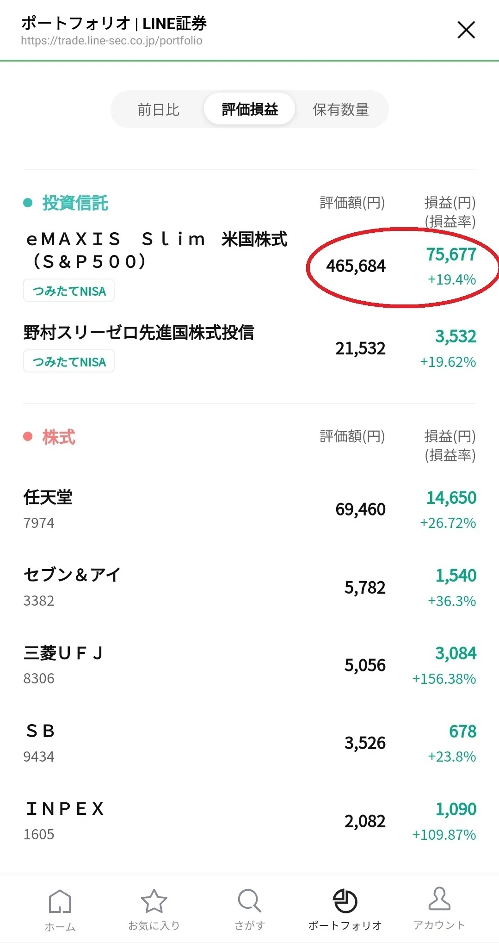The image size is (499, 949).
Task: Open the SB 9434 stock row
Action: (250, 743)
